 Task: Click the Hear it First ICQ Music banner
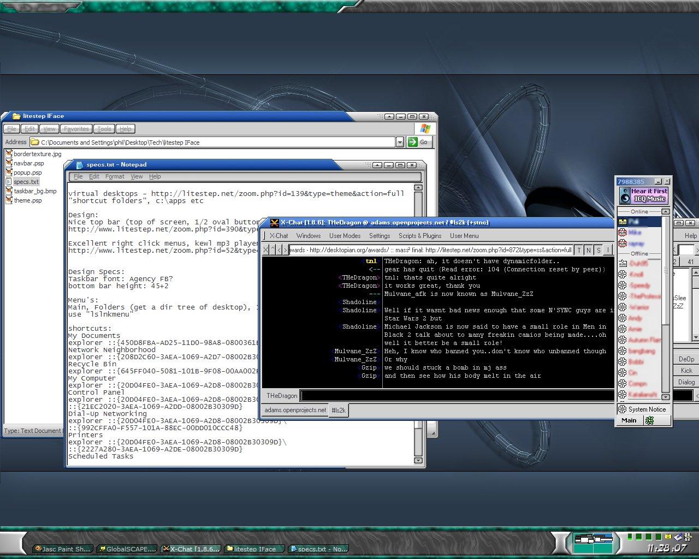pyautogui.click(x=643, y=195)
